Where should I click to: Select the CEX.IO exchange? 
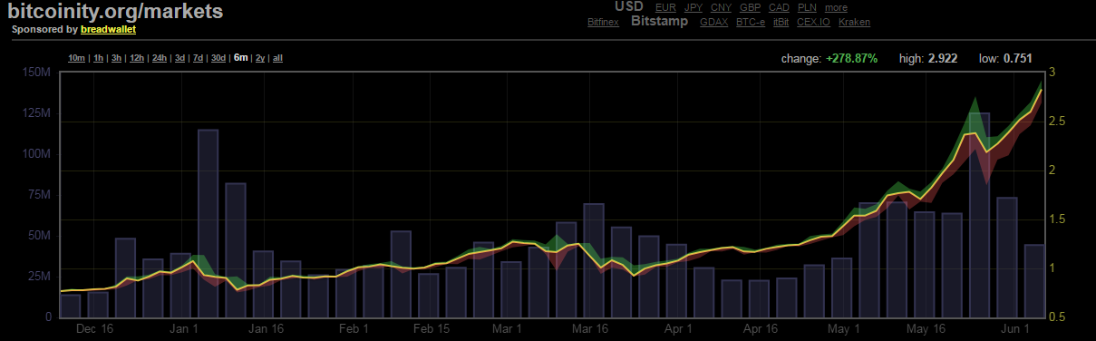(x=814, y=22)
